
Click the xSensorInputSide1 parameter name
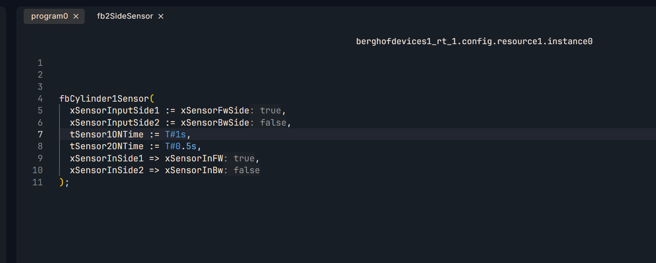coord(114,111)
